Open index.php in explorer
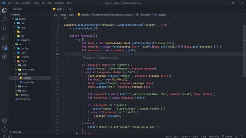This screenshot has width=246, height=138. 30,99
